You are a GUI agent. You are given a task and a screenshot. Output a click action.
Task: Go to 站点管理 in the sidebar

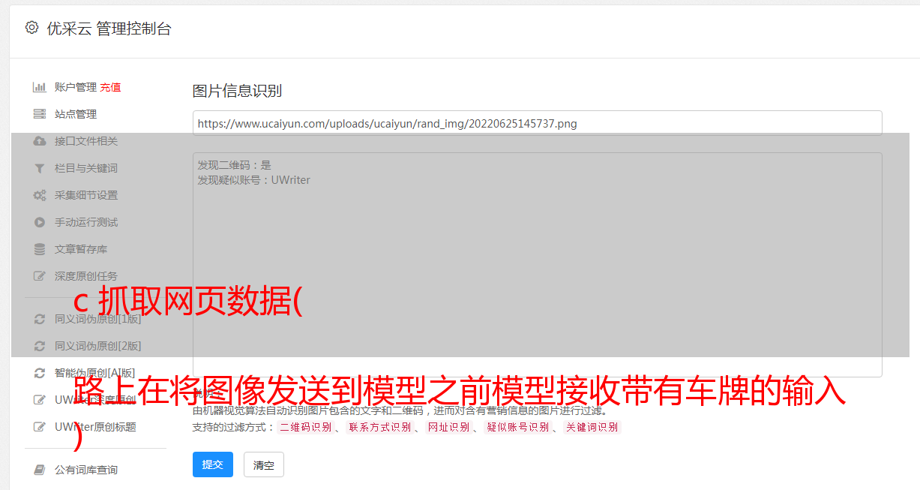[76, 114]
